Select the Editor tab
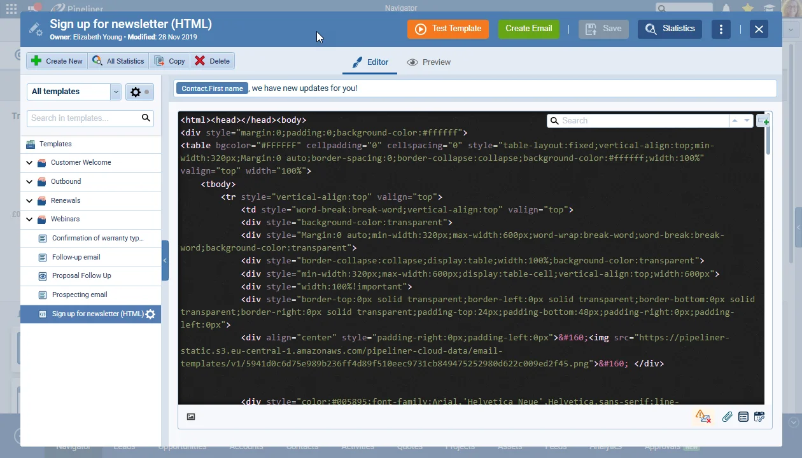 coord(370,62)
